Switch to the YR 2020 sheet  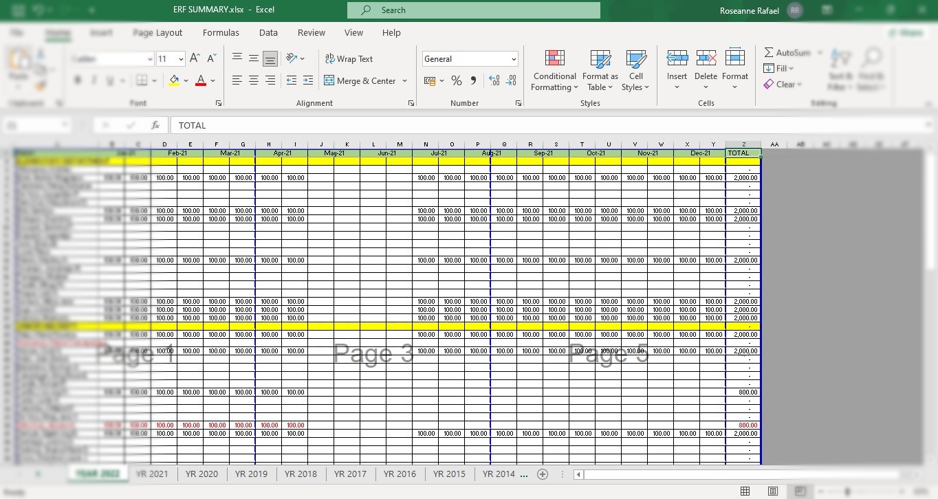tap(201, 474)
